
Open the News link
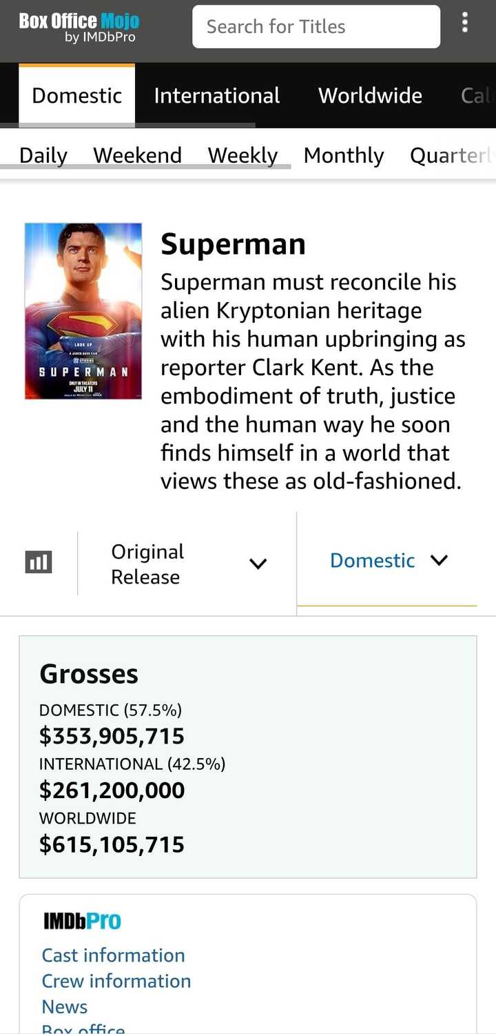(x=65, y=1006)
